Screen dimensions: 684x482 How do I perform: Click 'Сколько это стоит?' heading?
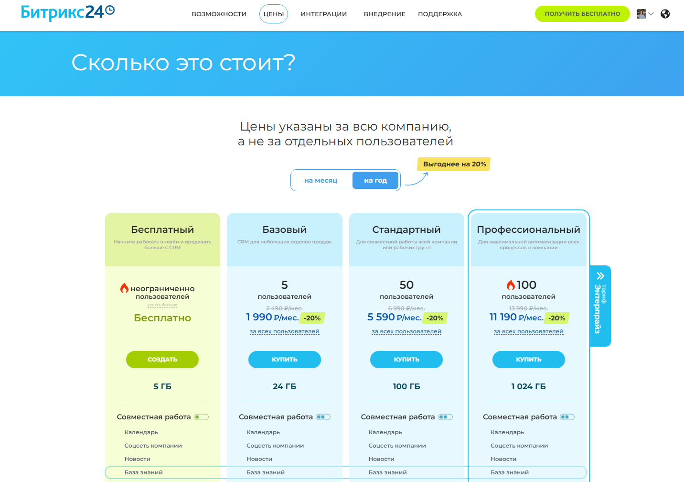(x=183, y=63)
